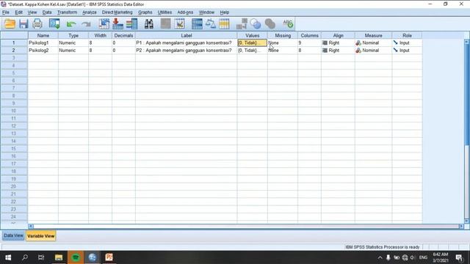This screenshot has width=470, height=264.
Task: Open the Graphs menu
Action: click(x=145, y=12)
